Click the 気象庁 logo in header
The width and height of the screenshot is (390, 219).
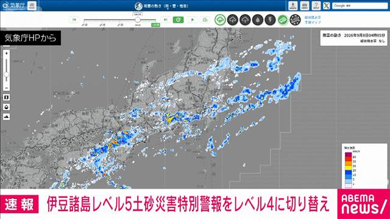pyautogui.click(x=13, y=5)
